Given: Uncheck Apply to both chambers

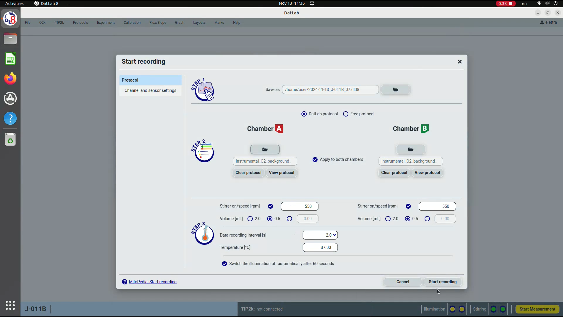Looking at the screenshot, I should (x=315, y=159).
